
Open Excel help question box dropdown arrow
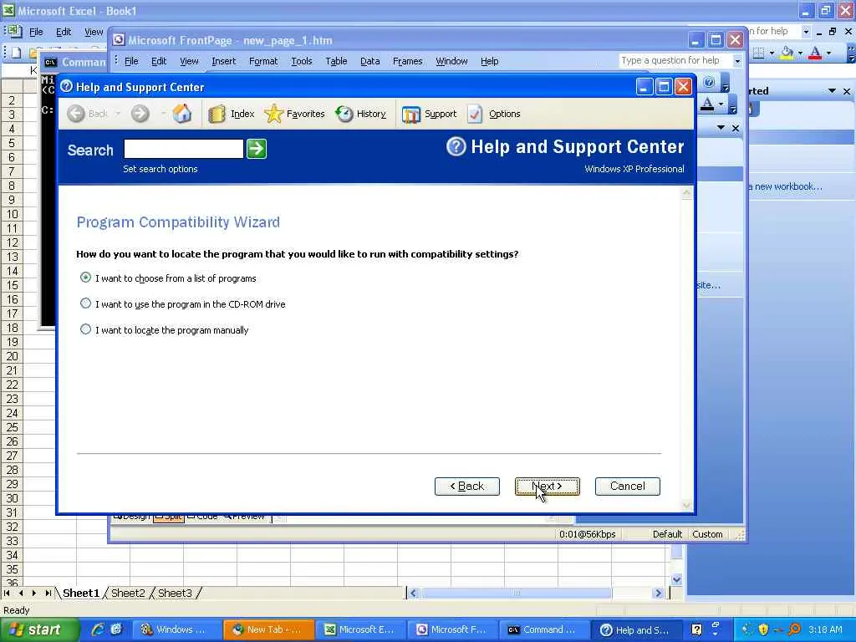click(x=806, y=32)
